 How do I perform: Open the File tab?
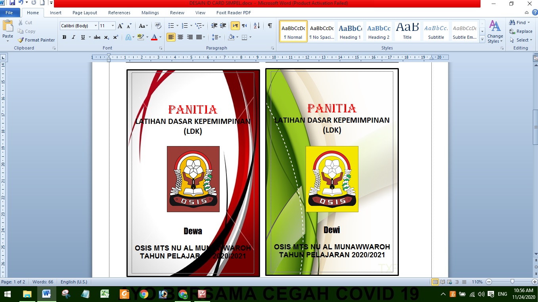tap(9, 13)
